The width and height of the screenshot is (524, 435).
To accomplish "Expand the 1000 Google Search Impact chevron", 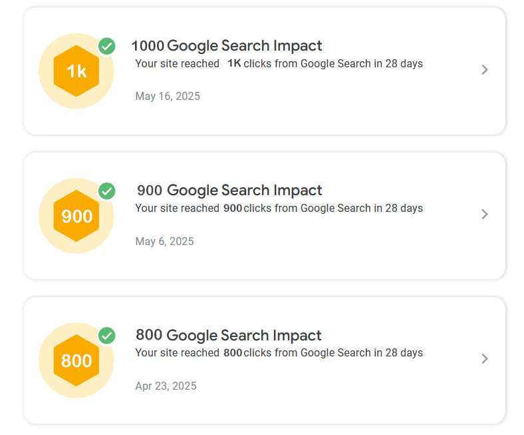I will [x=485, y=70].
